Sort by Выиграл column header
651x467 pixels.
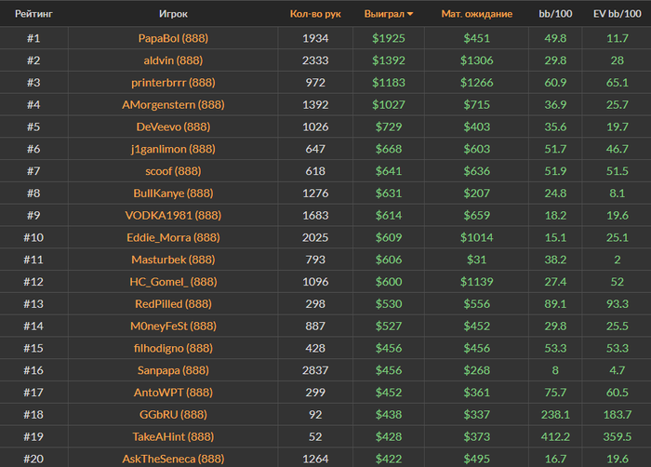pyautogui.click(x=384, y=14)
